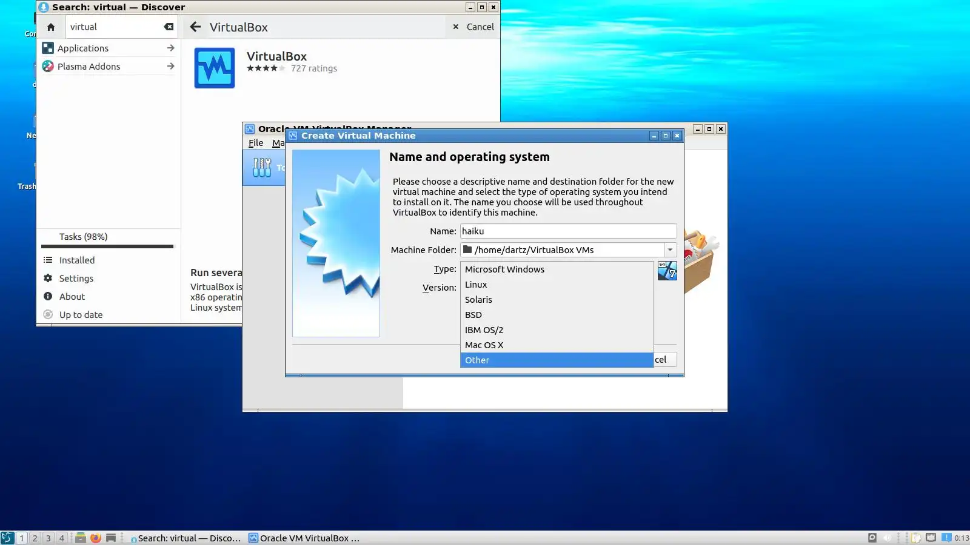Show the Tasks (98%) progress details
This screenshot has width=970, height=545.
pyautogui.click(x=84, y=237)
